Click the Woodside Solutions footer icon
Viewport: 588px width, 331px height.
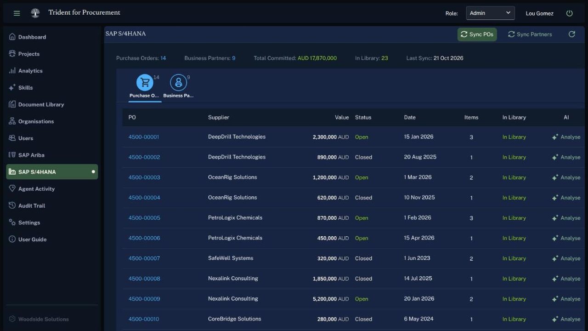(x=12, y=319)
